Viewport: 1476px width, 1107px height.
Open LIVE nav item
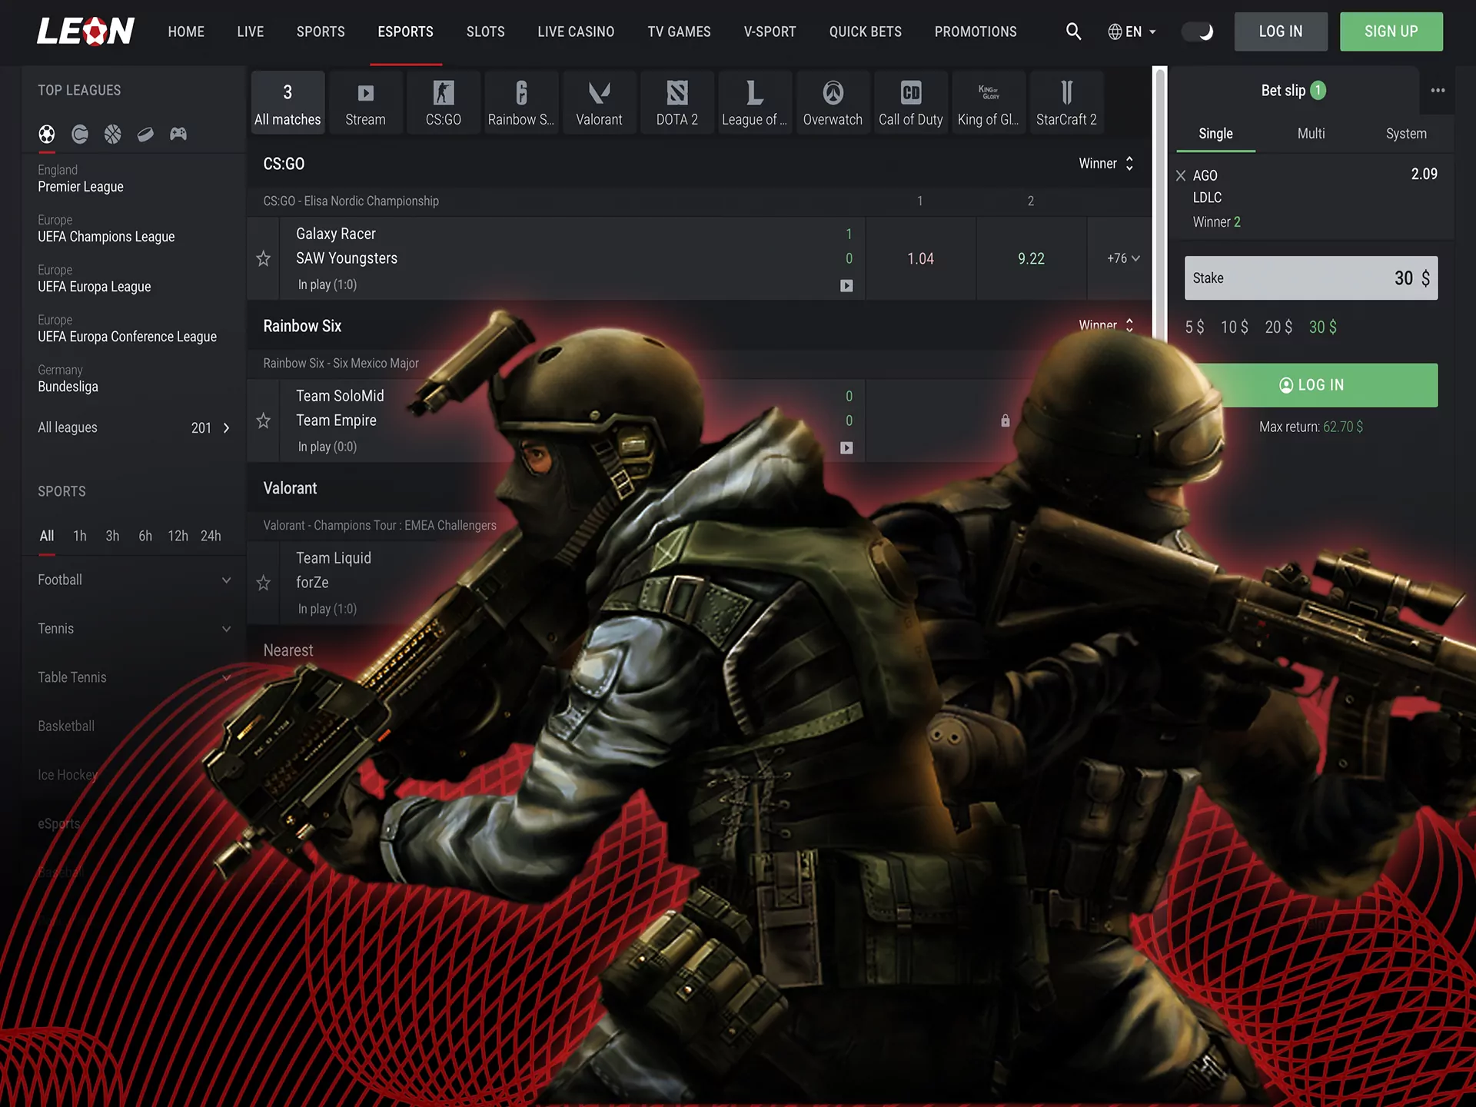(251, 32)
